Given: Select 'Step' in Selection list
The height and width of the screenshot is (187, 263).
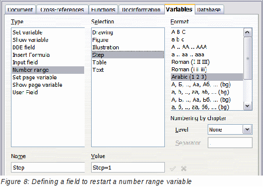Looking at the screenshot, I should coord(128,55).
